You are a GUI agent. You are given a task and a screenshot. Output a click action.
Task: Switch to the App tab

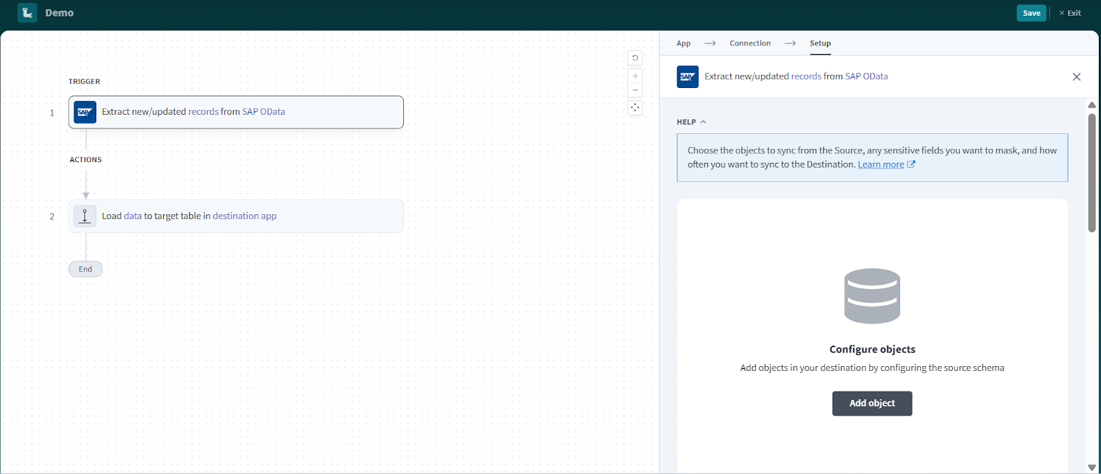coord(683,43)
